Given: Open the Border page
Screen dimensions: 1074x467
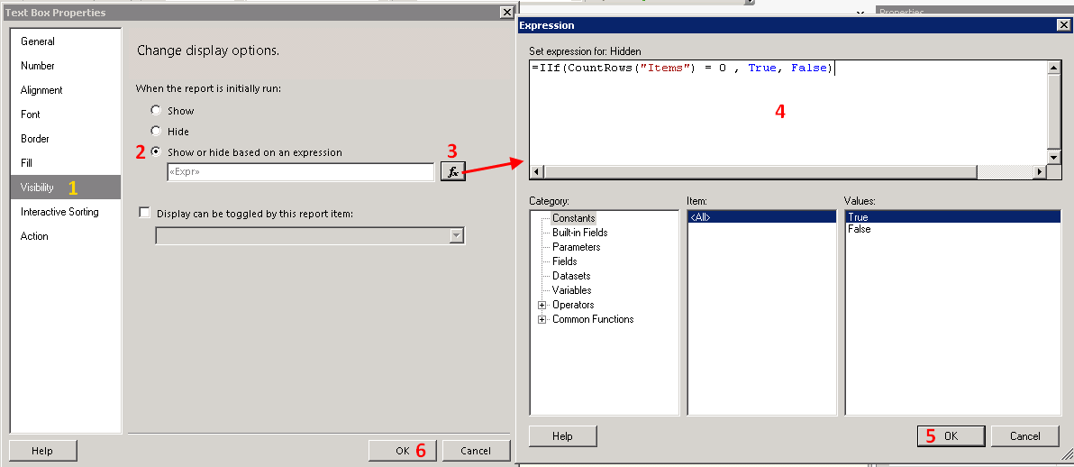Looking at the screenshot, I should [66, 139].
